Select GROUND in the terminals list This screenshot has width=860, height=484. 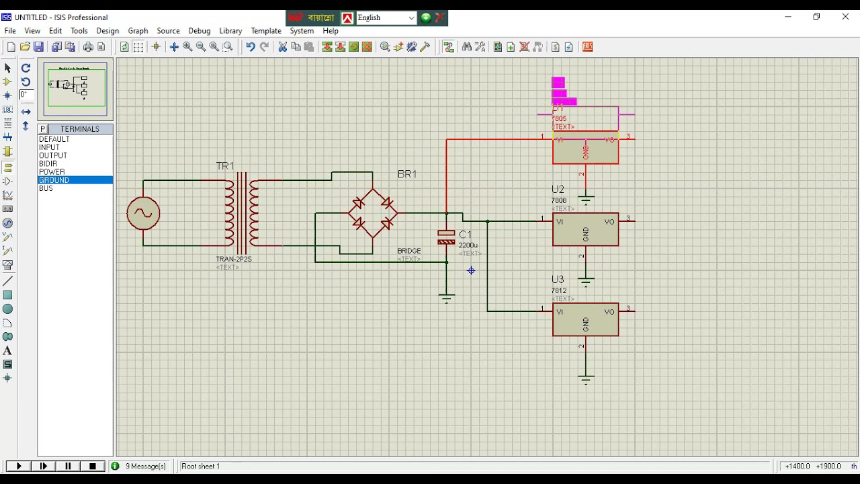75,180
